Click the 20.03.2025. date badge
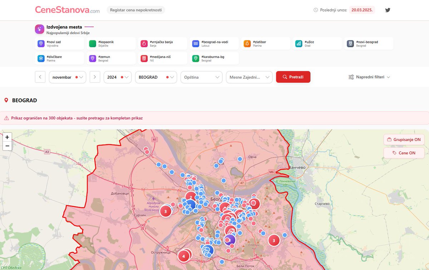The image size is (429, 270). (362, 10)
